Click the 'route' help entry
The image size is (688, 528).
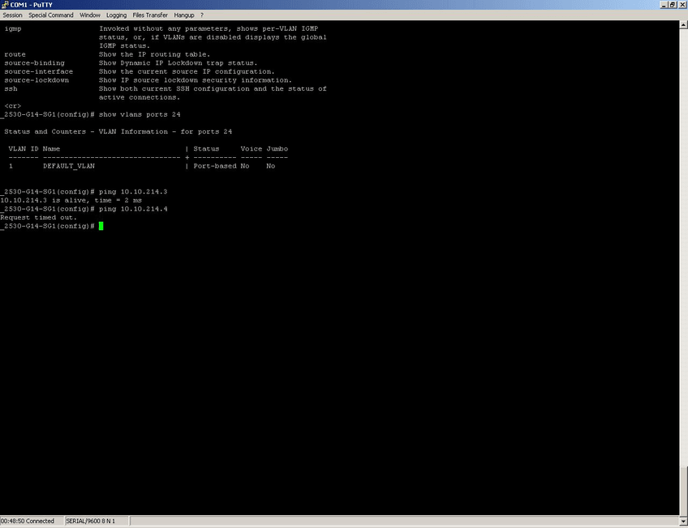[15, 55]
